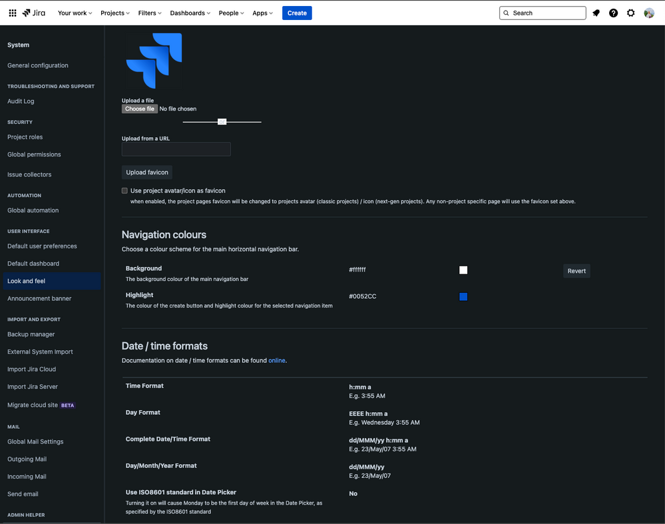Open the app switcher grid icon

pyautogui.click(x=12, y=13)
